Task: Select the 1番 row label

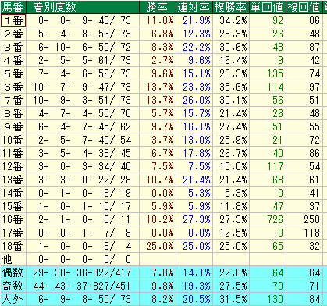Action: 13,20
